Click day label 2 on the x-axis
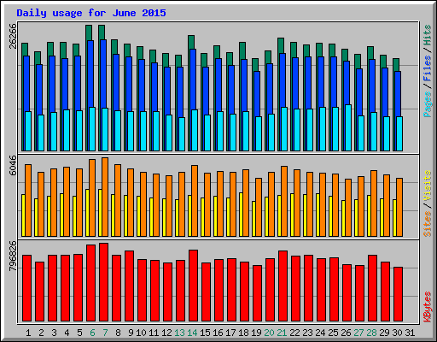The height and width of the screenshot is (342, 437). (x=41, y=333)
